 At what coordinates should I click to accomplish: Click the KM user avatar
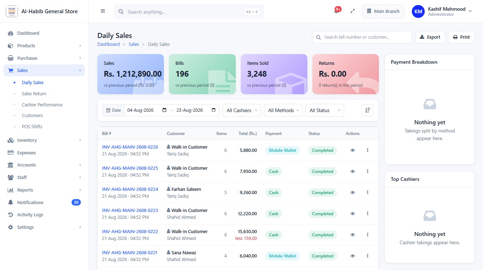[418, 11]
